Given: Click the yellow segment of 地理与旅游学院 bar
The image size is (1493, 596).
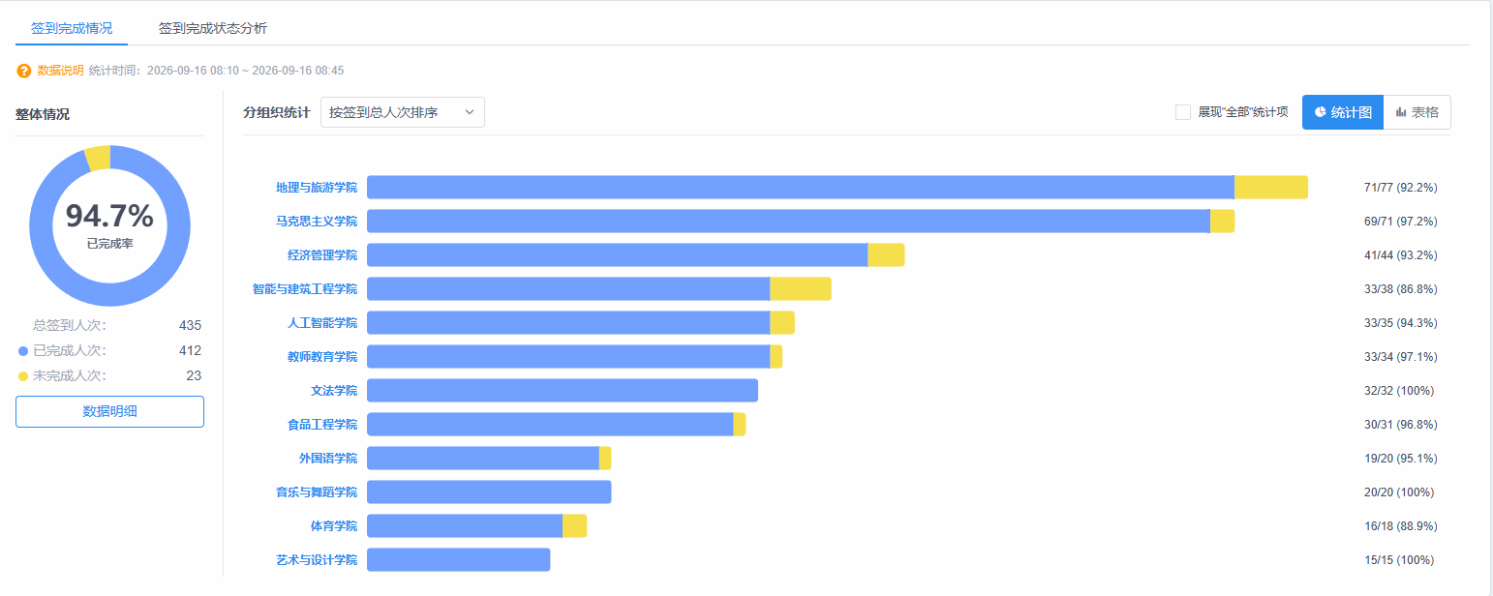Looking at the screenshot, I should 1271,188.
